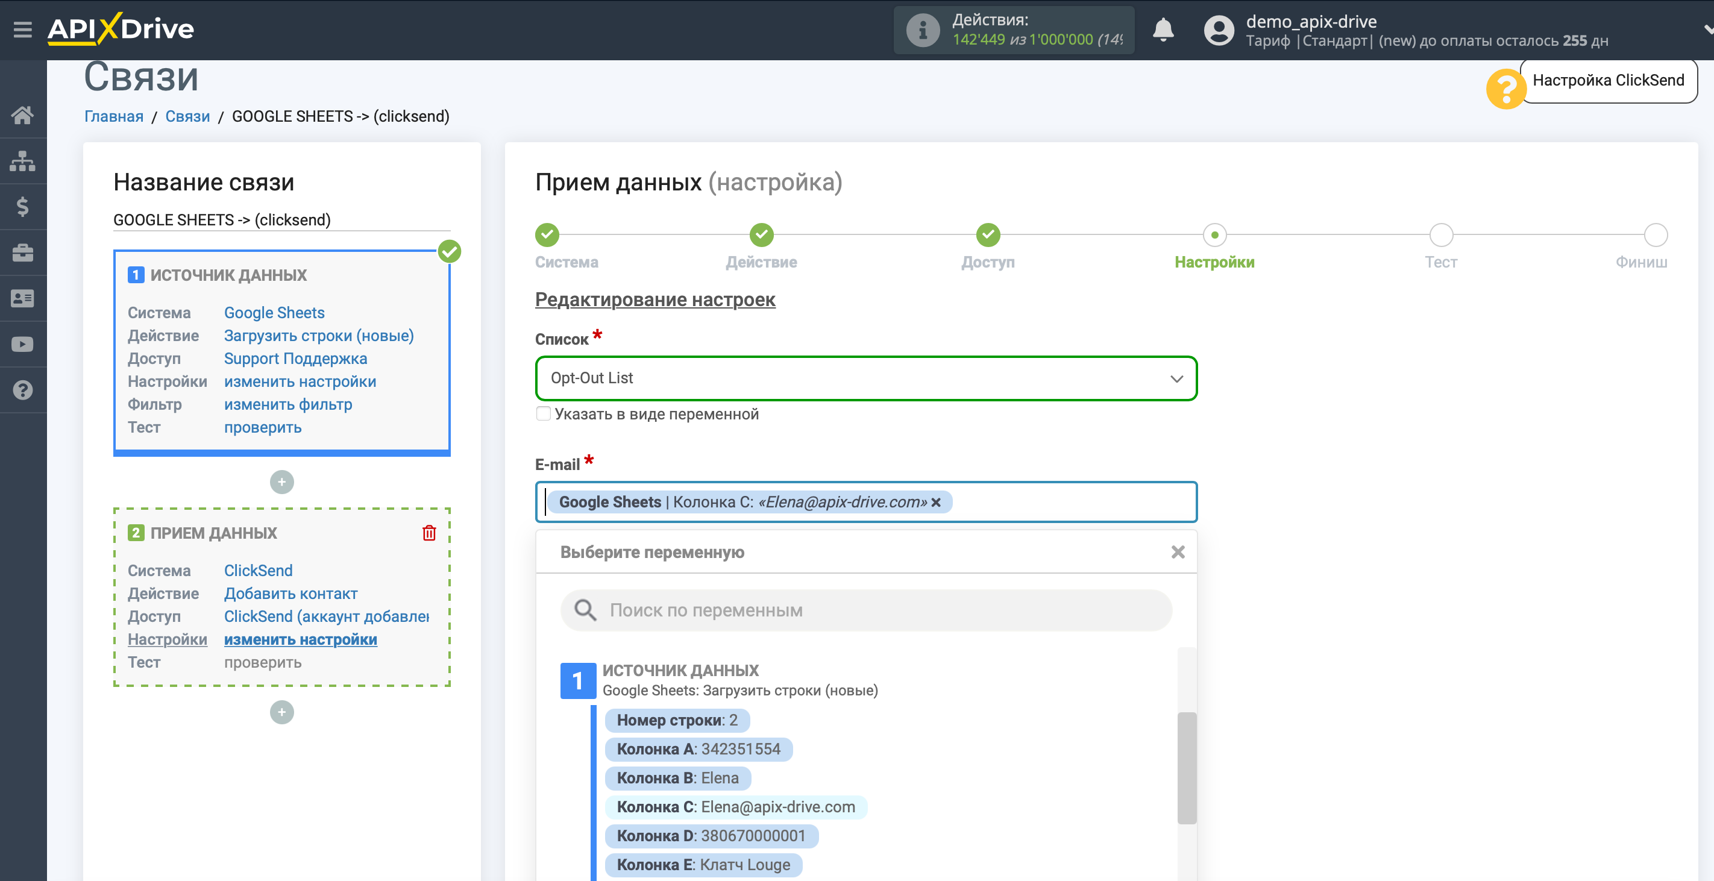The width and height of the screenshot is (1714, 881).
Task: Open 'ClickSend (аккаунт добавлен' access link
Action: point(327,616)
